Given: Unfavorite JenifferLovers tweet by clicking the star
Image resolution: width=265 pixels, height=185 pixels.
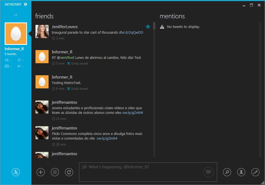Looking at the screenshot, I should click(x=148, y=27).
